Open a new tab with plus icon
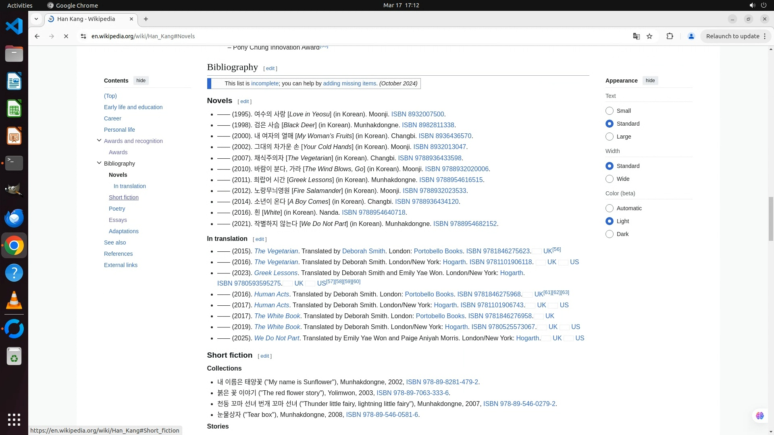Screen dimensions: 774x435 (x=146, y=19)
